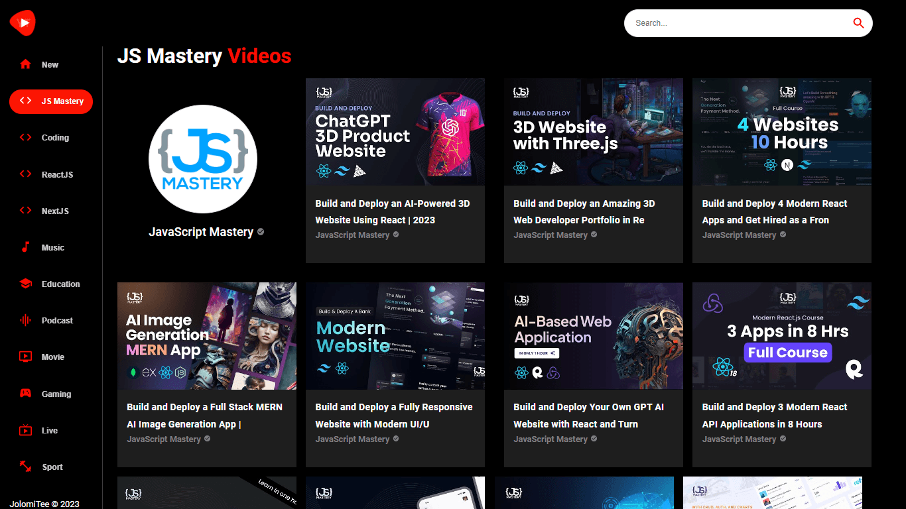Open the Live category
Viewport: 906px width, 509px height.
[51, 430]
